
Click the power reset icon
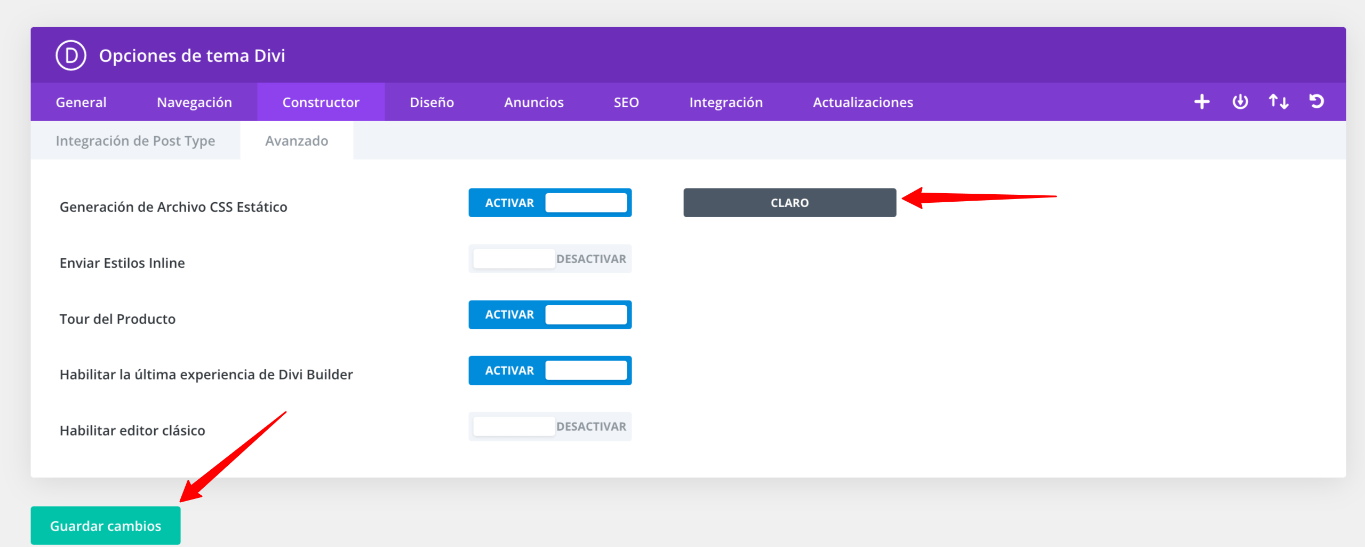click(x=1240, y=101)
